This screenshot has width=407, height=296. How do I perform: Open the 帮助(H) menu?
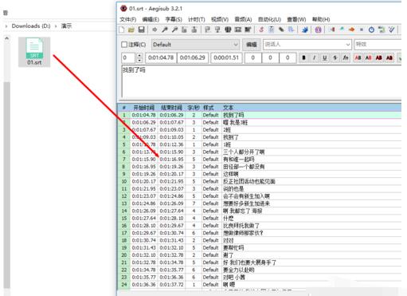click(x=321, y=19)
